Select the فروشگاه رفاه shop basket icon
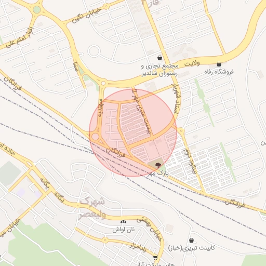The width and height of the screenshot is (266, 266). click(219, 64)
